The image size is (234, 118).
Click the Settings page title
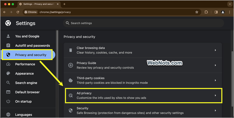tap(26, 23)
